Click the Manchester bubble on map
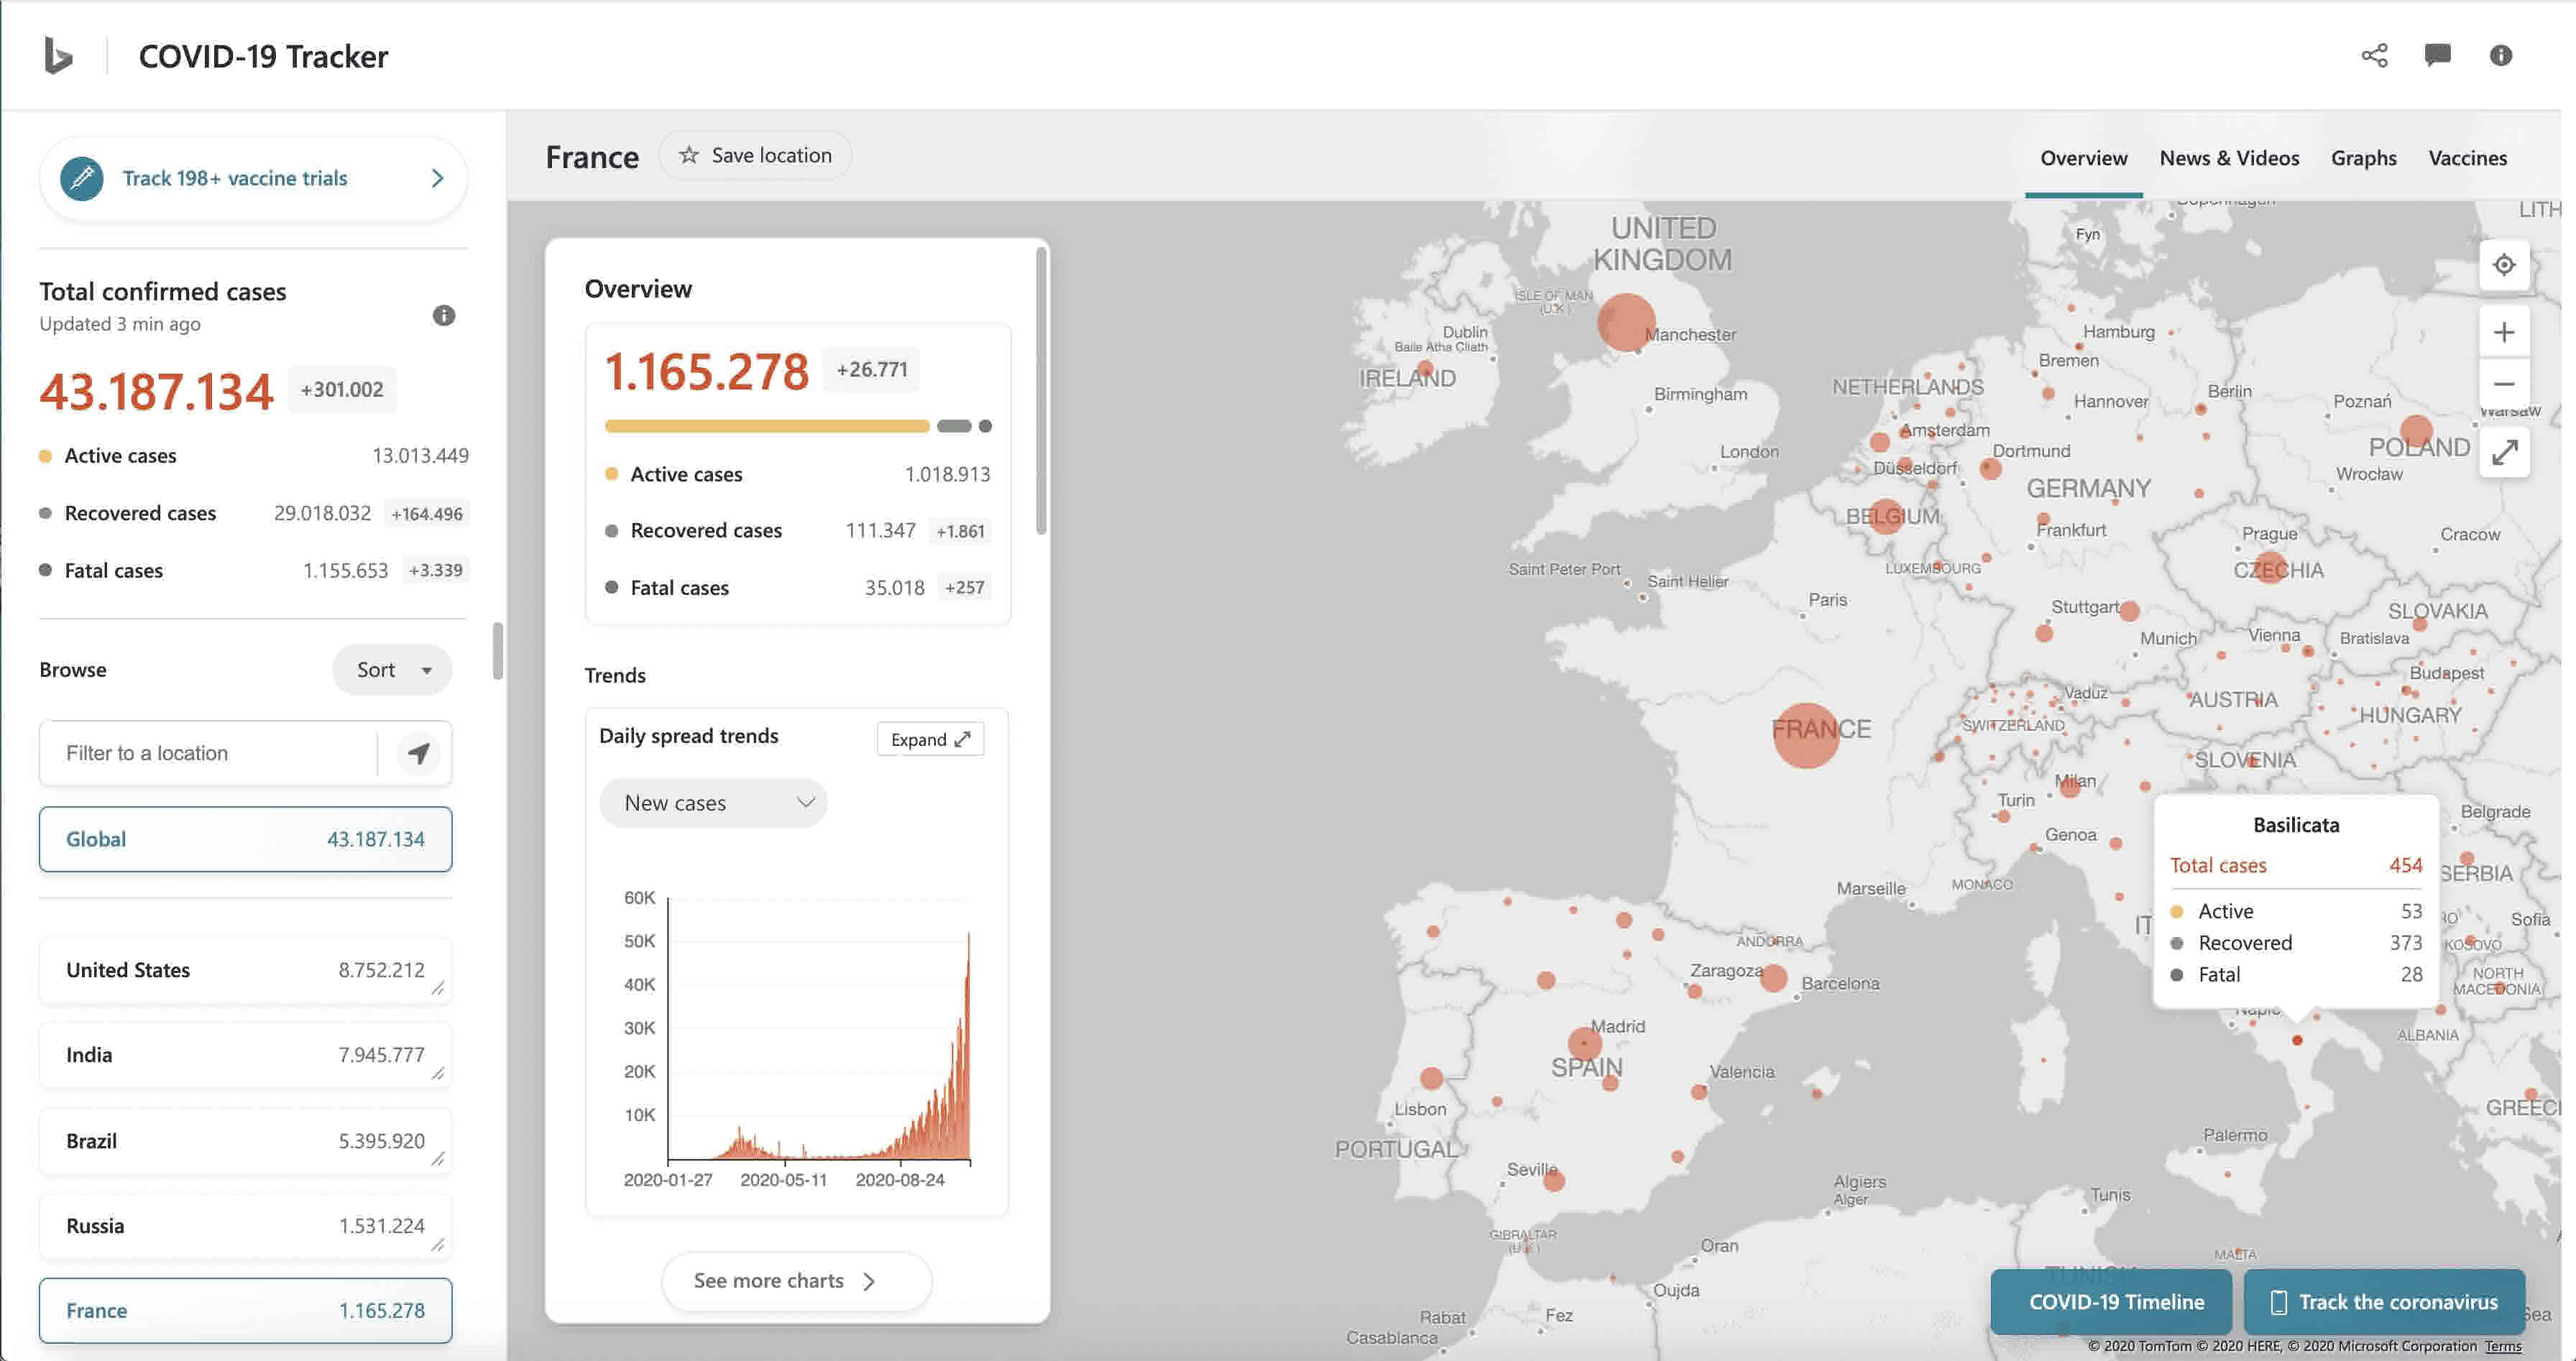2576x1361 pixels. click(1626, 322)
